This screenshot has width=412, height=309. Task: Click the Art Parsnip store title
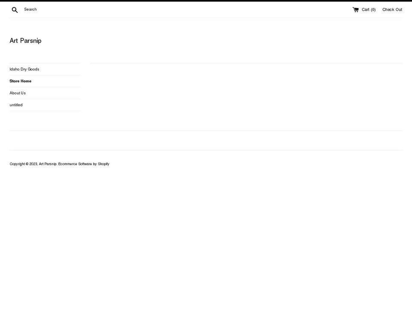coord(25,41)
